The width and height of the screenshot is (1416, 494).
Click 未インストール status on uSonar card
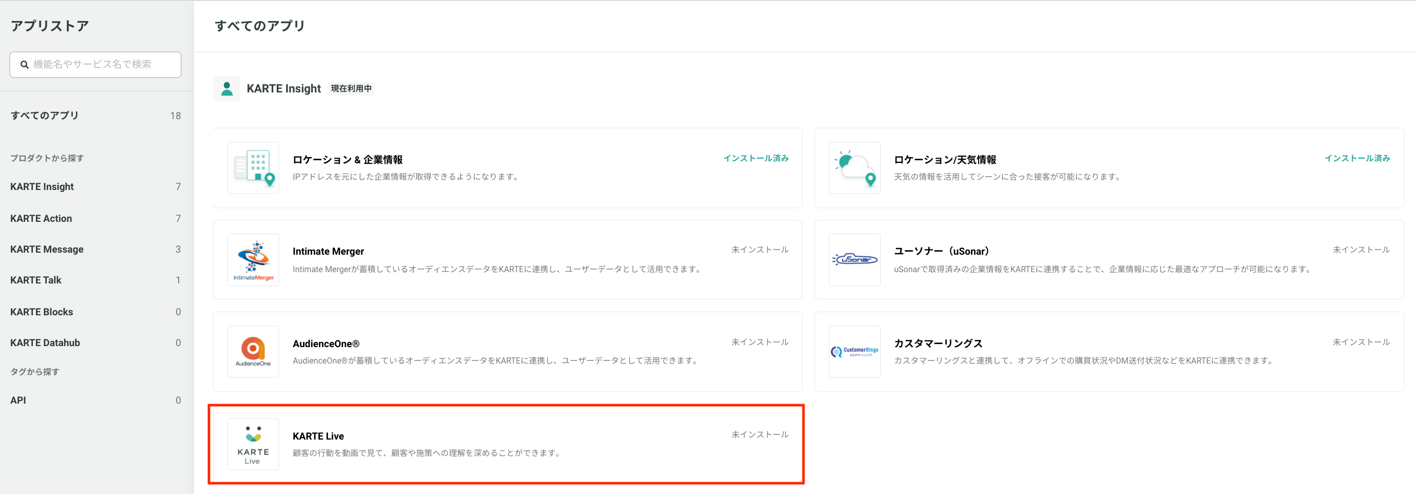pyautogui.click(x=1361, y=250)
